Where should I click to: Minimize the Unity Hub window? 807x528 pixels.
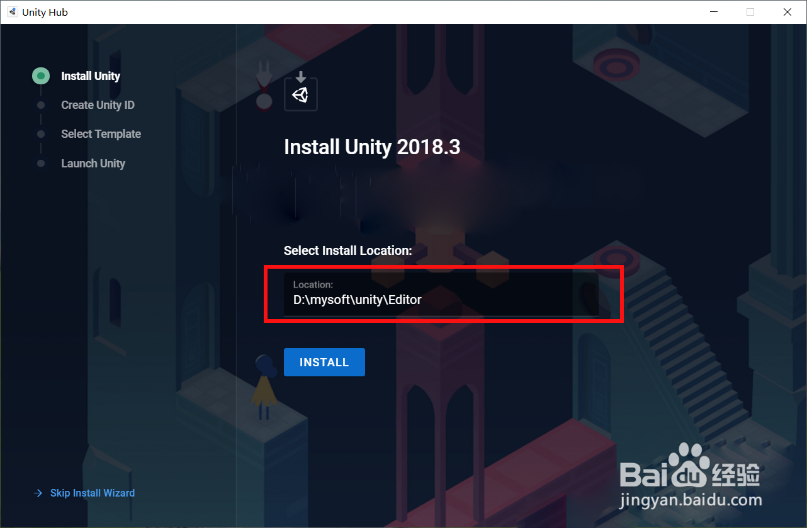[714, 12]
